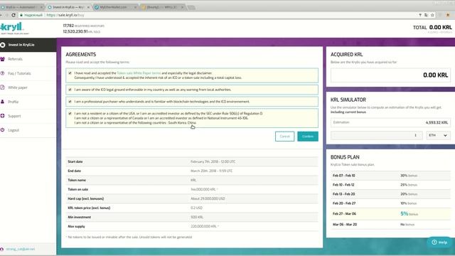Click the Logout power icon
Screen dimensions: 455x256
(x=3, y=130)
